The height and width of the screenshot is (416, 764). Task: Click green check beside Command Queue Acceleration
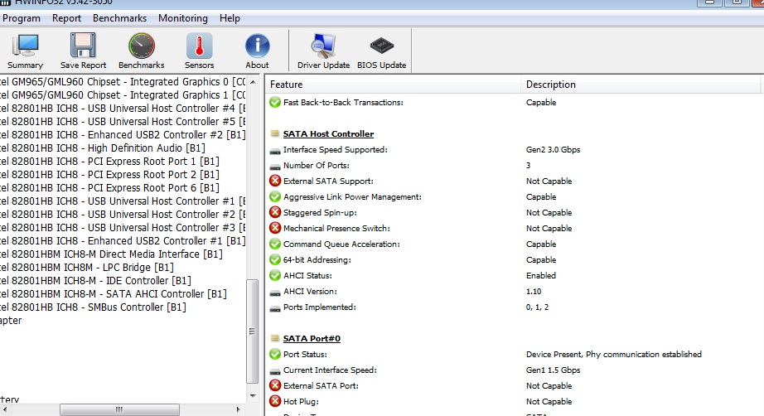275,244
